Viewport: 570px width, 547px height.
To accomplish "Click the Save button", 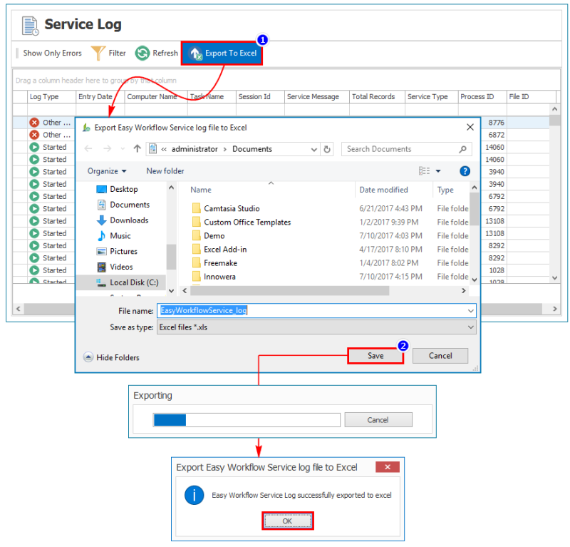I will click(375, 356).
